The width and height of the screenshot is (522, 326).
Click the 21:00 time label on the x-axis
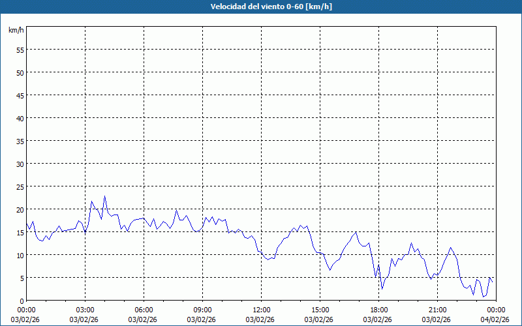click(437, 309)
